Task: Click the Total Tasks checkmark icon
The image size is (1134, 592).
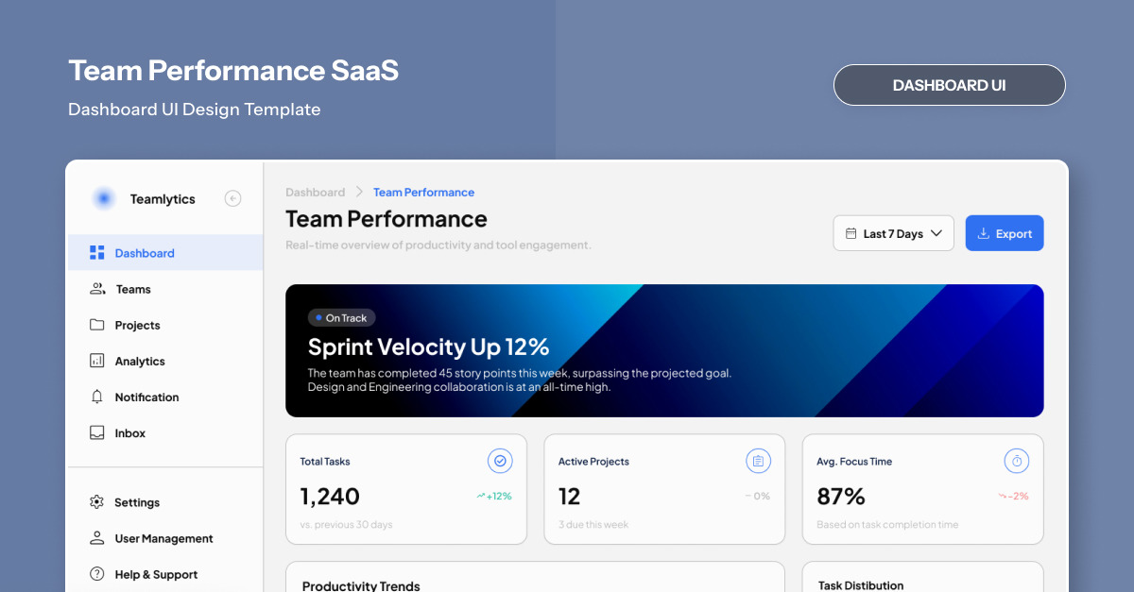Action: (x=500, y=461)
